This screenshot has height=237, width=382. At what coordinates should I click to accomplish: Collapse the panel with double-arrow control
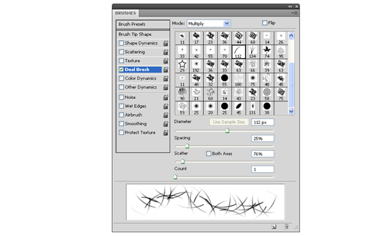coord(290,7)
